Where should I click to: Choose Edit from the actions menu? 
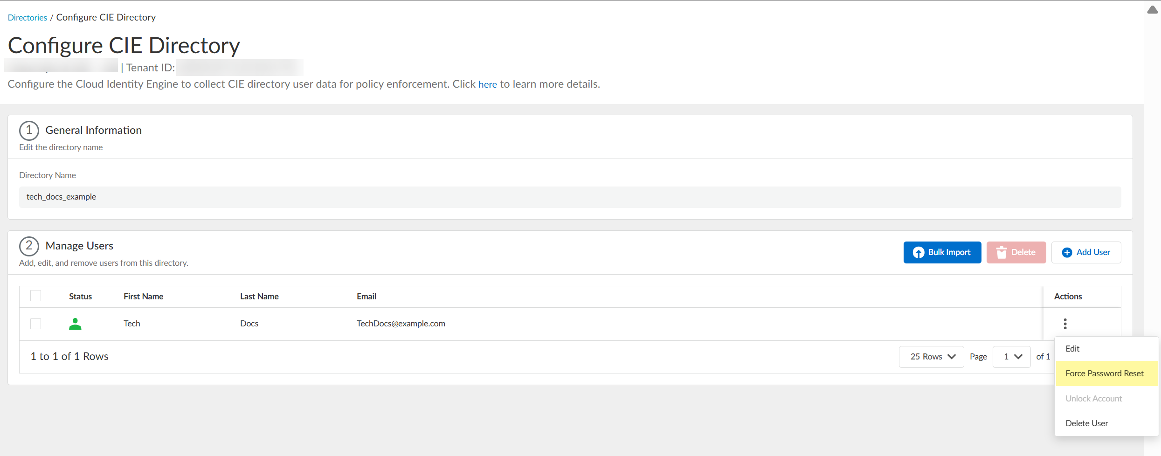(1072, 349)
